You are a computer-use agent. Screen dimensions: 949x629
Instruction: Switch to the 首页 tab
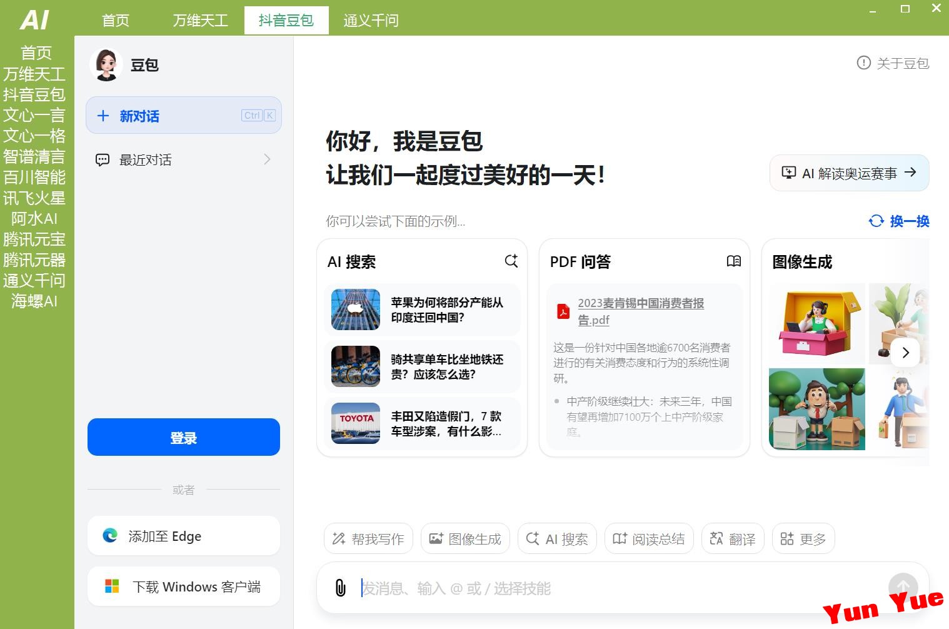point(116,20)
